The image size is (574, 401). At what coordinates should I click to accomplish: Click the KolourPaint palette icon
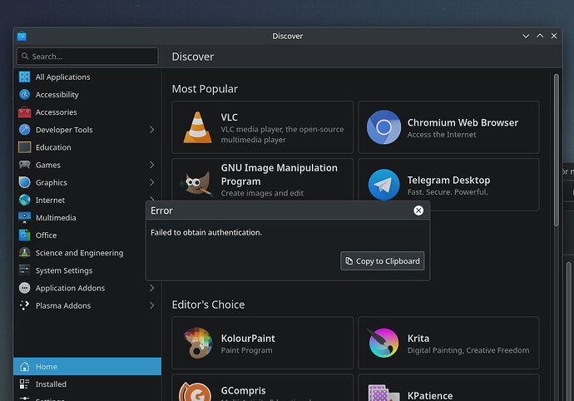pos(198,343)
